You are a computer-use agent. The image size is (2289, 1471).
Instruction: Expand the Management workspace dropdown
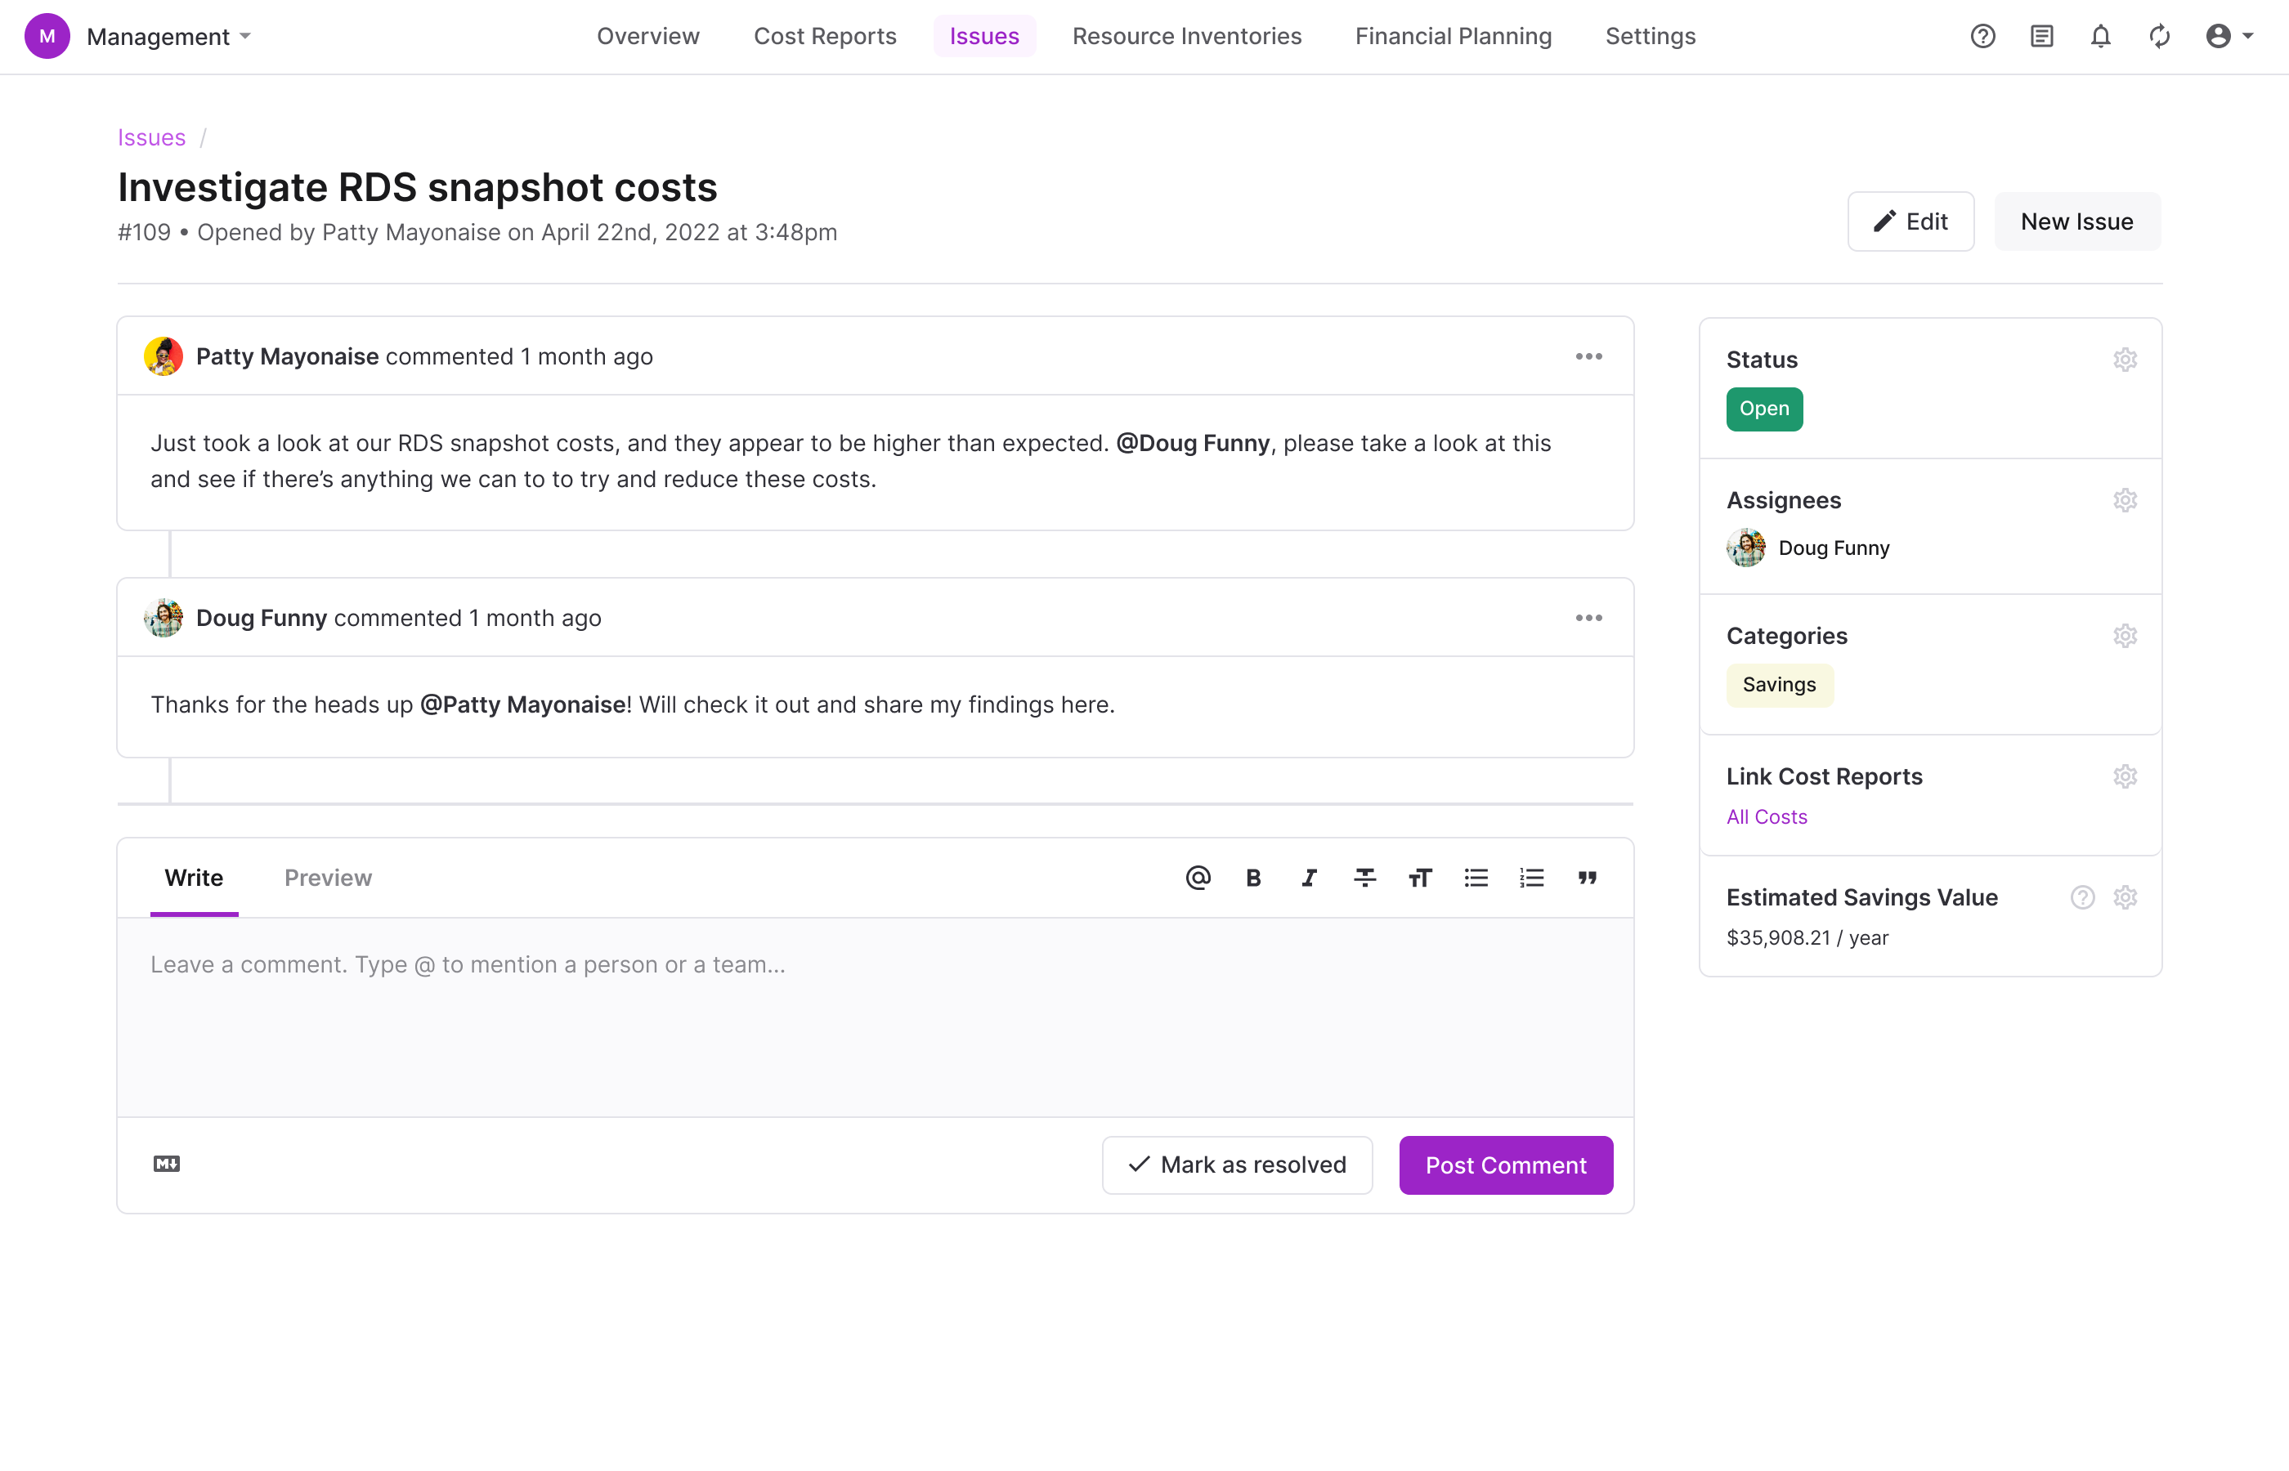point(169,36)
